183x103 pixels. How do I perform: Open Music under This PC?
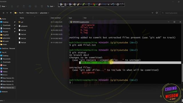click(x=4, y=65)
